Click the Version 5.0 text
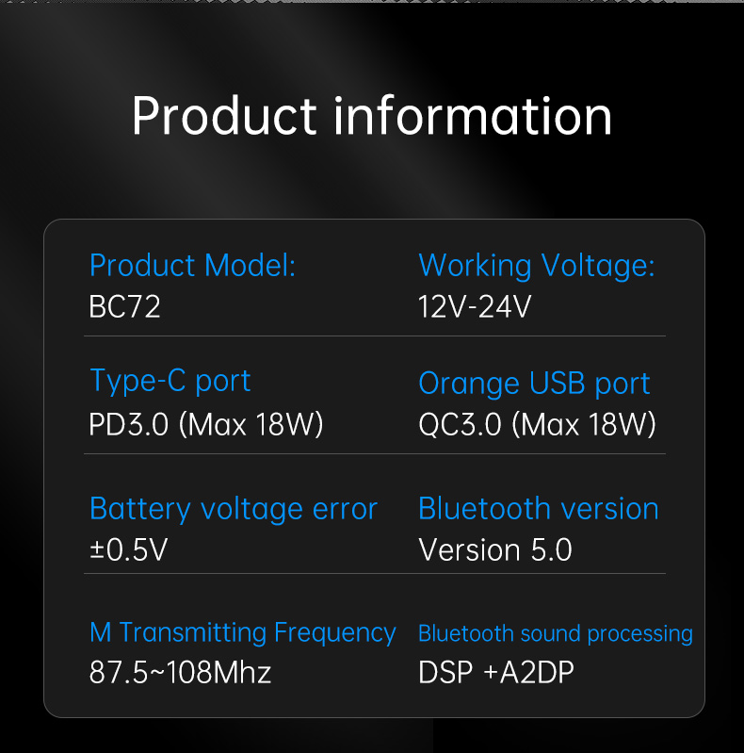The width and height of the screenshot is (744, 753). pyautogui.click(x=494, y=549)
